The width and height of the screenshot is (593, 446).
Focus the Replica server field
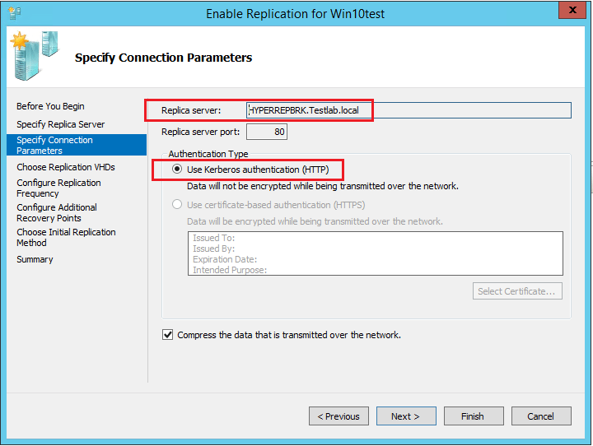tap(409, 110)
